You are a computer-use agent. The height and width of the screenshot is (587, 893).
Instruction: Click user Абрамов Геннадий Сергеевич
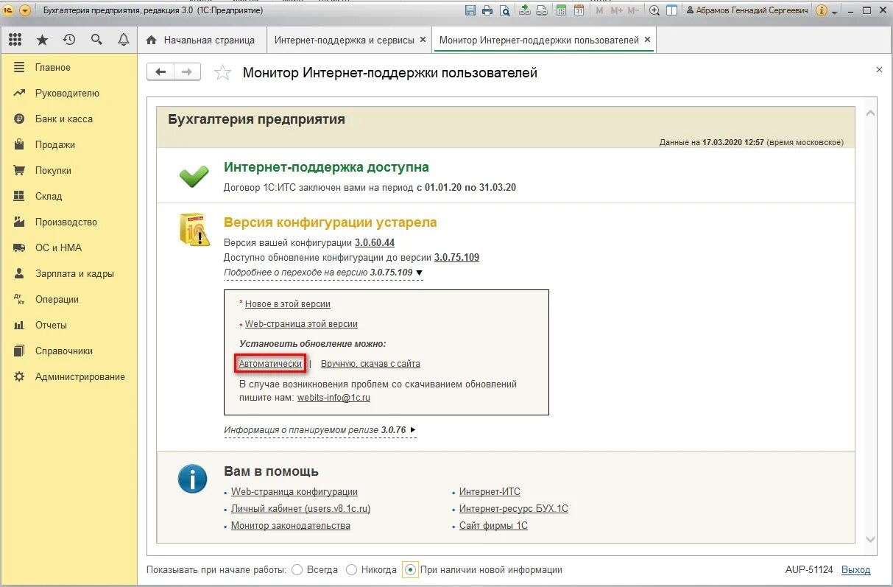[747, 10]
